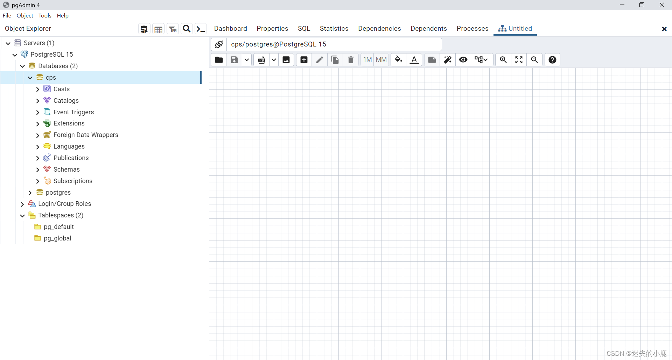Click the Zoom to Fit icon

click(x=519, y=60)
